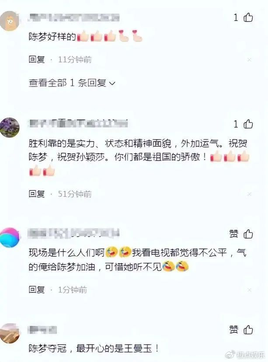
Task: Like the 陈梦夺冠 comment
Action: pos(248,329)
